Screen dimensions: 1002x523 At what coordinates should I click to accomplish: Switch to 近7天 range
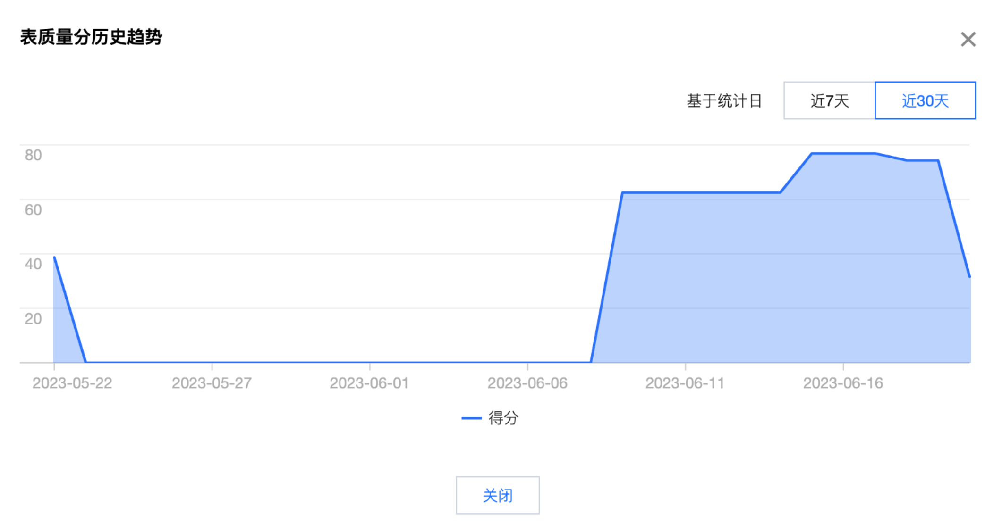[829, 100]
